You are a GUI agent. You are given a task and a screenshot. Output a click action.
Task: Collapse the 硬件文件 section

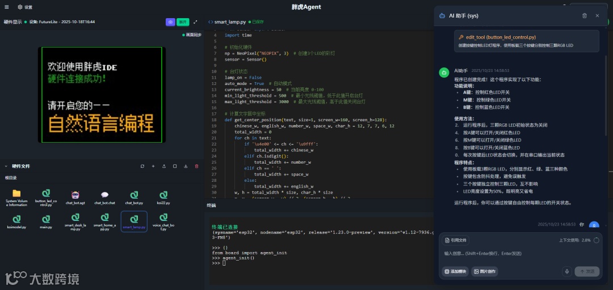pyautogui.click(x=6, y=166)
